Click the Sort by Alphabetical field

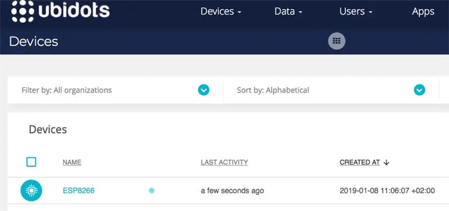point(331,90)
